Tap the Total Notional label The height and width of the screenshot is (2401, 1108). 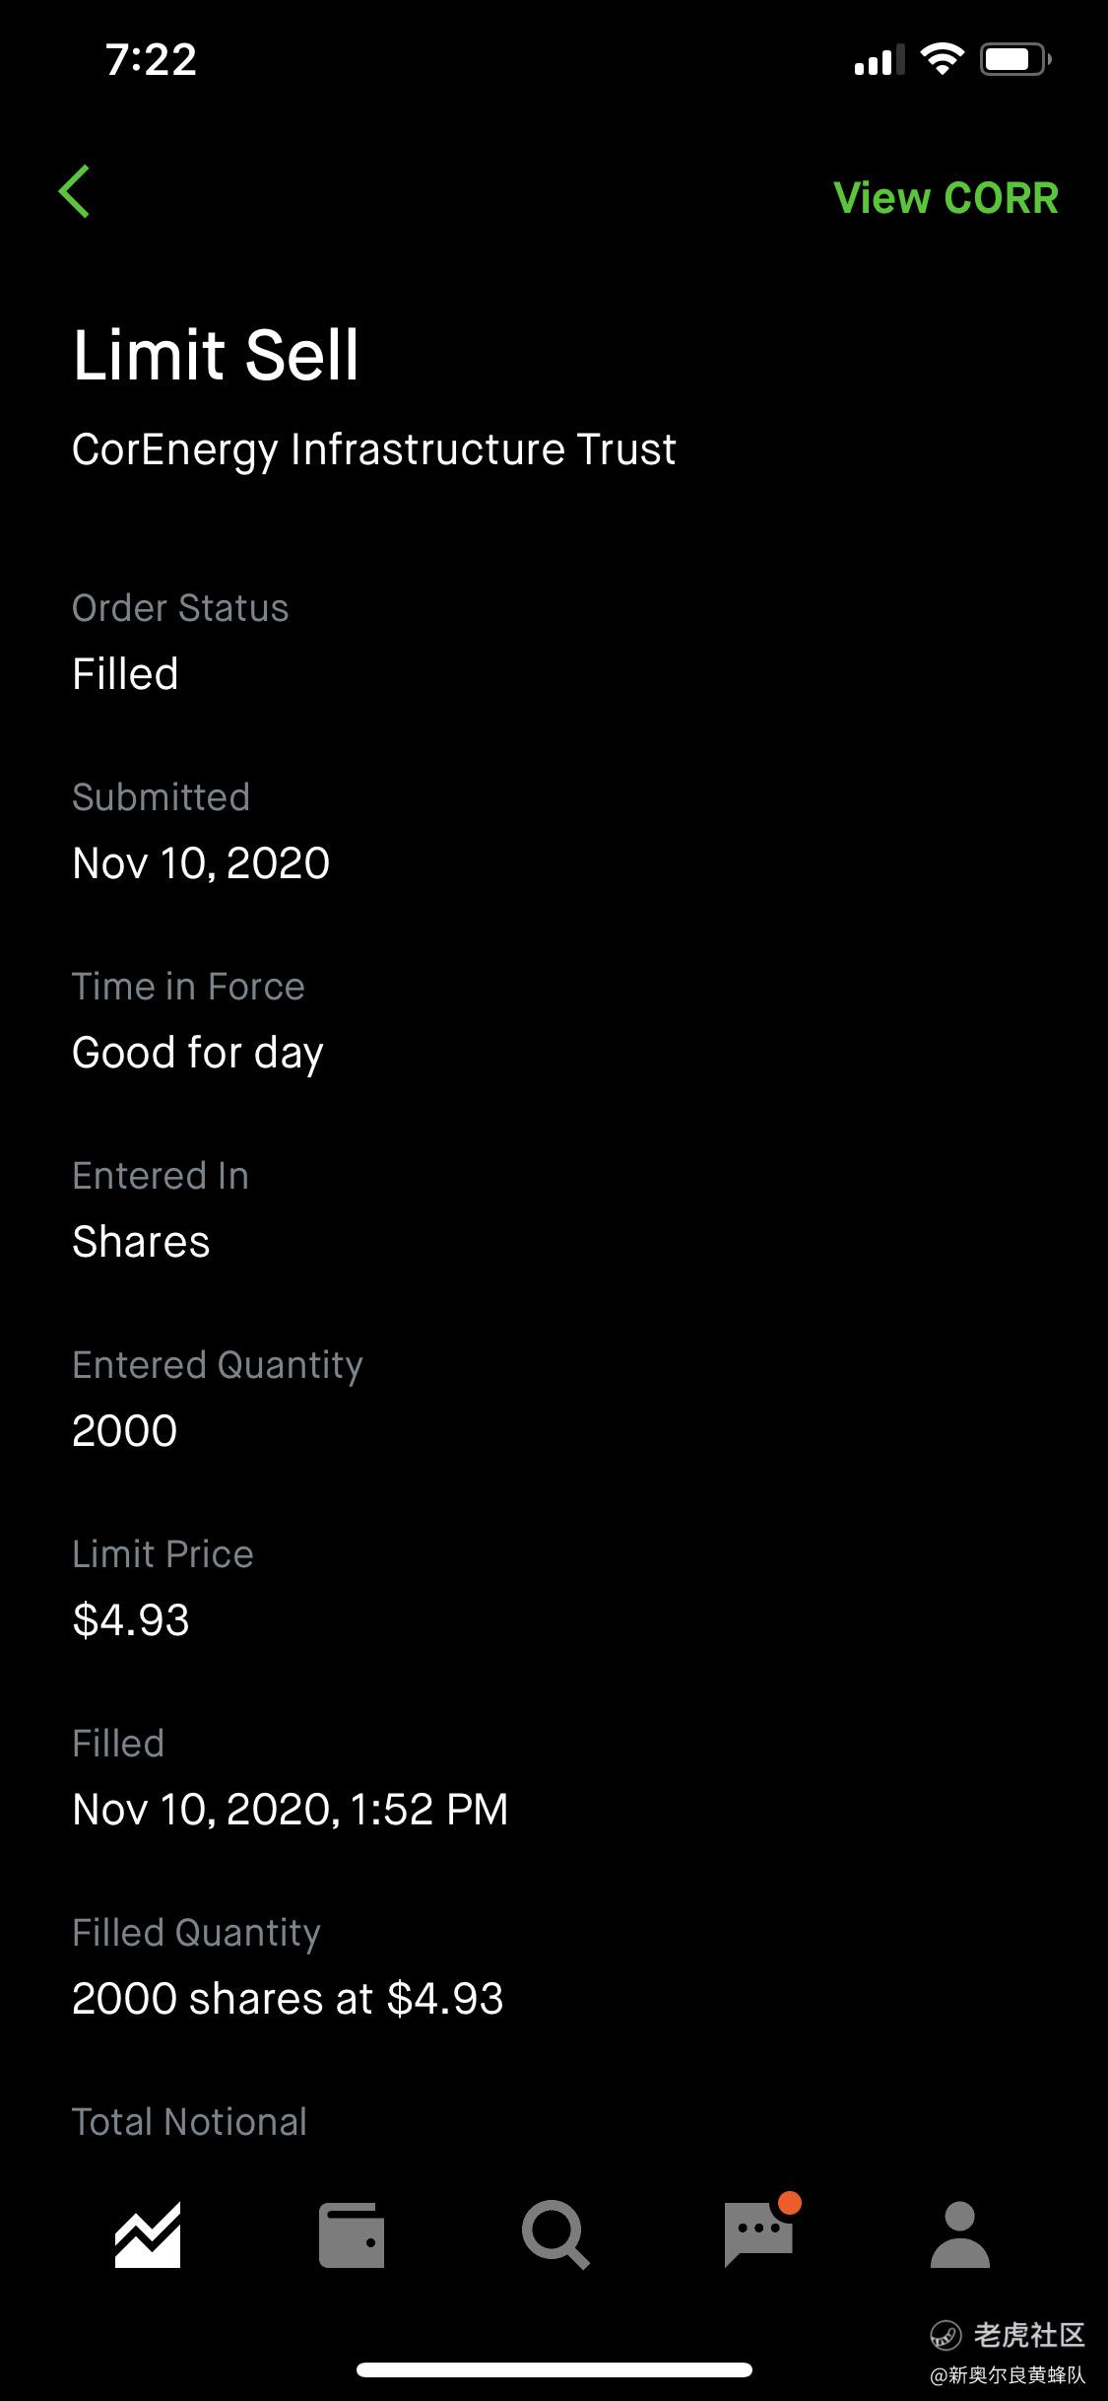coord(189,2122)
